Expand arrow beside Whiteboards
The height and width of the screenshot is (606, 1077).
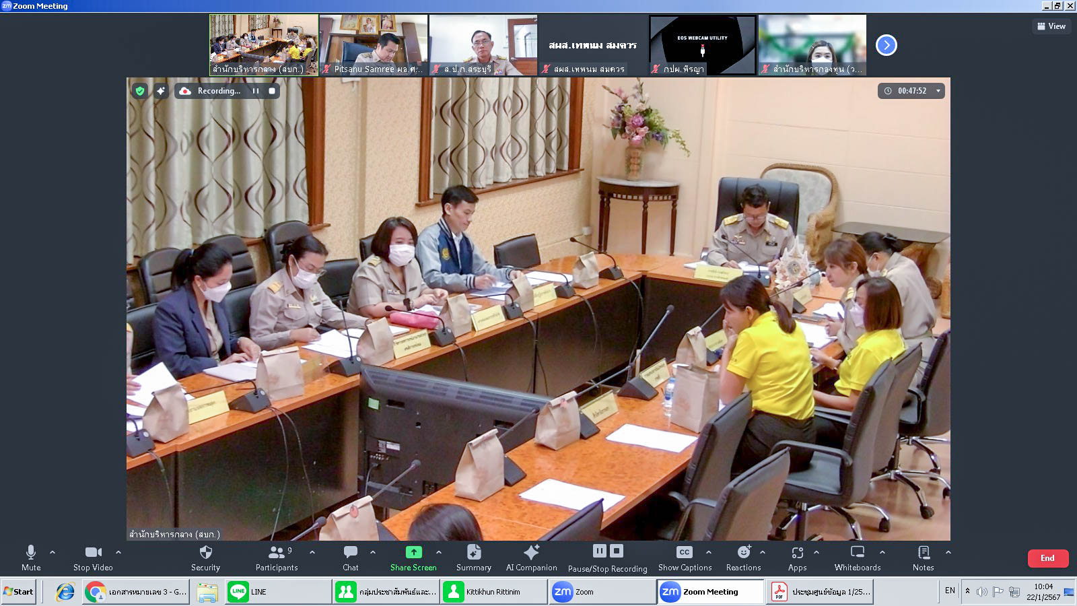[x=882, y=552]
